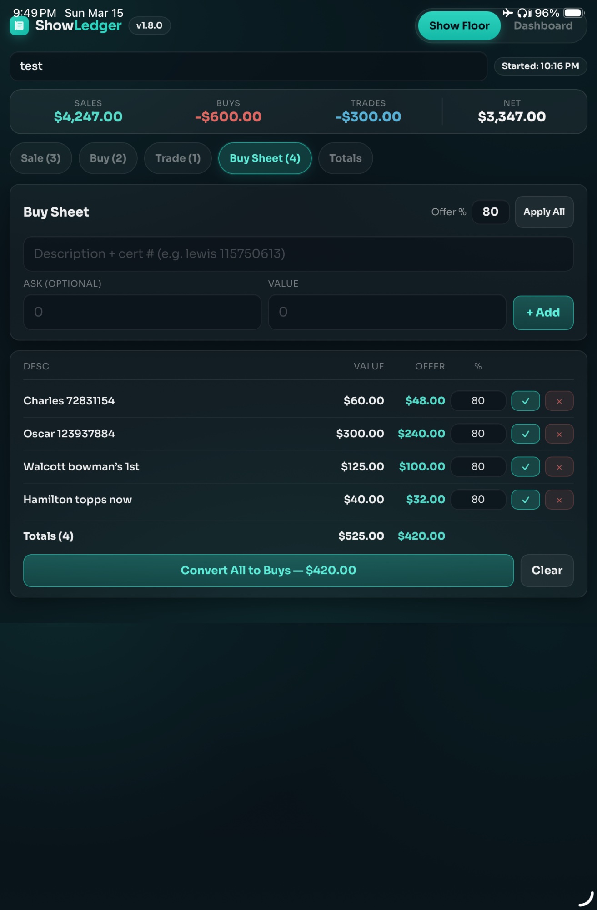Click the Description + cert # field

pos(298,254)
